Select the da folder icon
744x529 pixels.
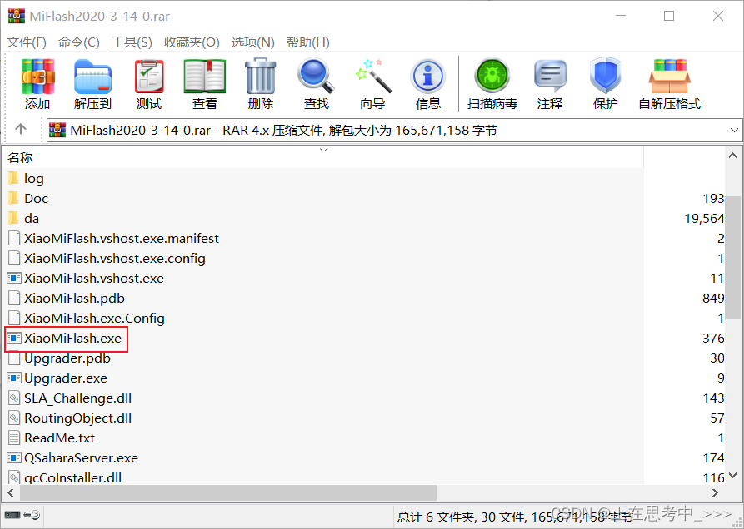(x=14, y=218)
